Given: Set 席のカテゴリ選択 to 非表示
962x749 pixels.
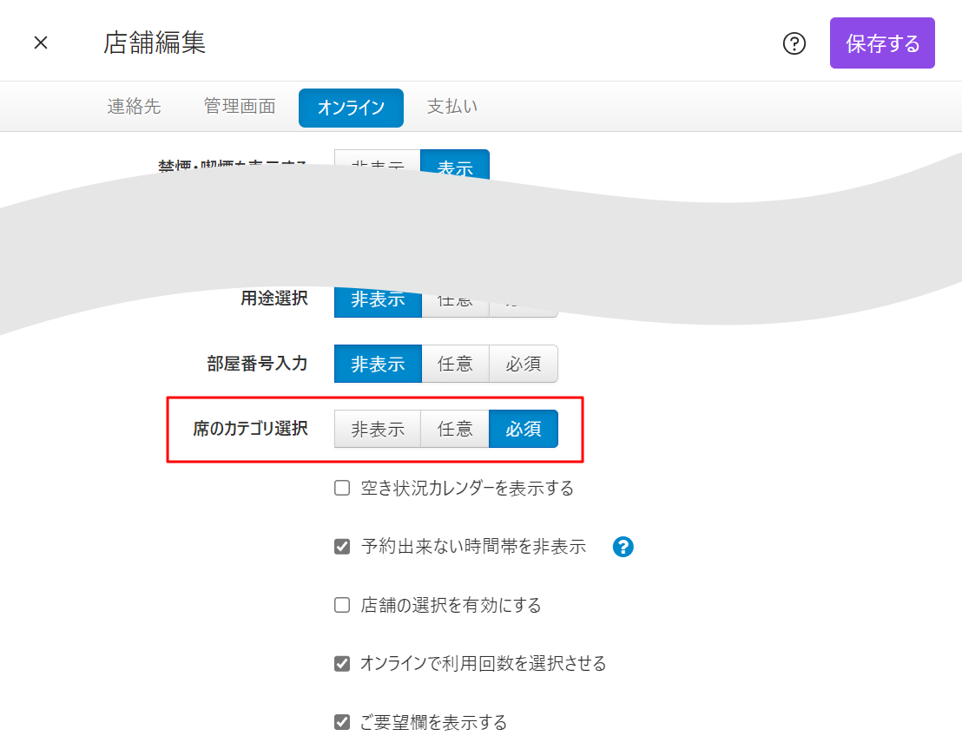Looking at the screenshot, I should pyautogui.click(x=378, y=429).
